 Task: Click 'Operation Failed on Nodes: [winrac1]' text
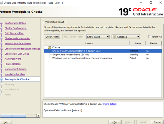click(x=63, y=110)
